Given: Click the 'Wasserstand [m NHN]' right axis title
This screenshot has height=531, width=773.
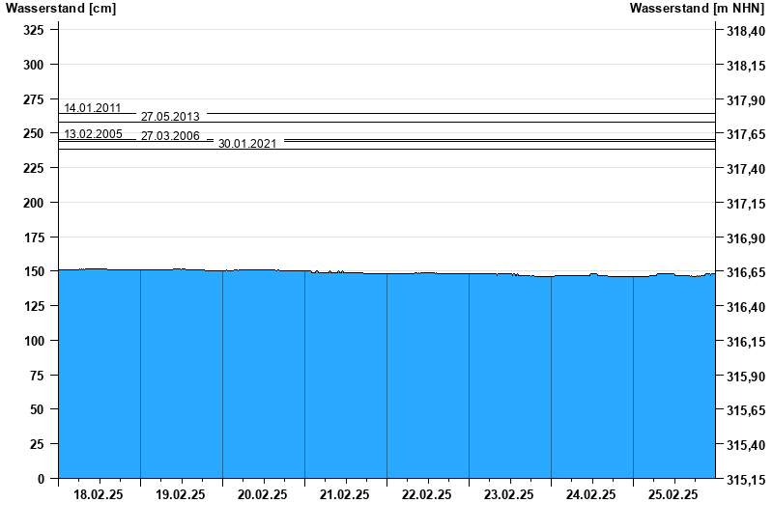Looking at the screenshot, I should (697, 9).
